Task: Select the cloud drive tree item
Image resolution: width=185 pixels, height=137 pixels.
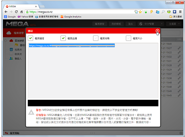Action: [17, 41]
